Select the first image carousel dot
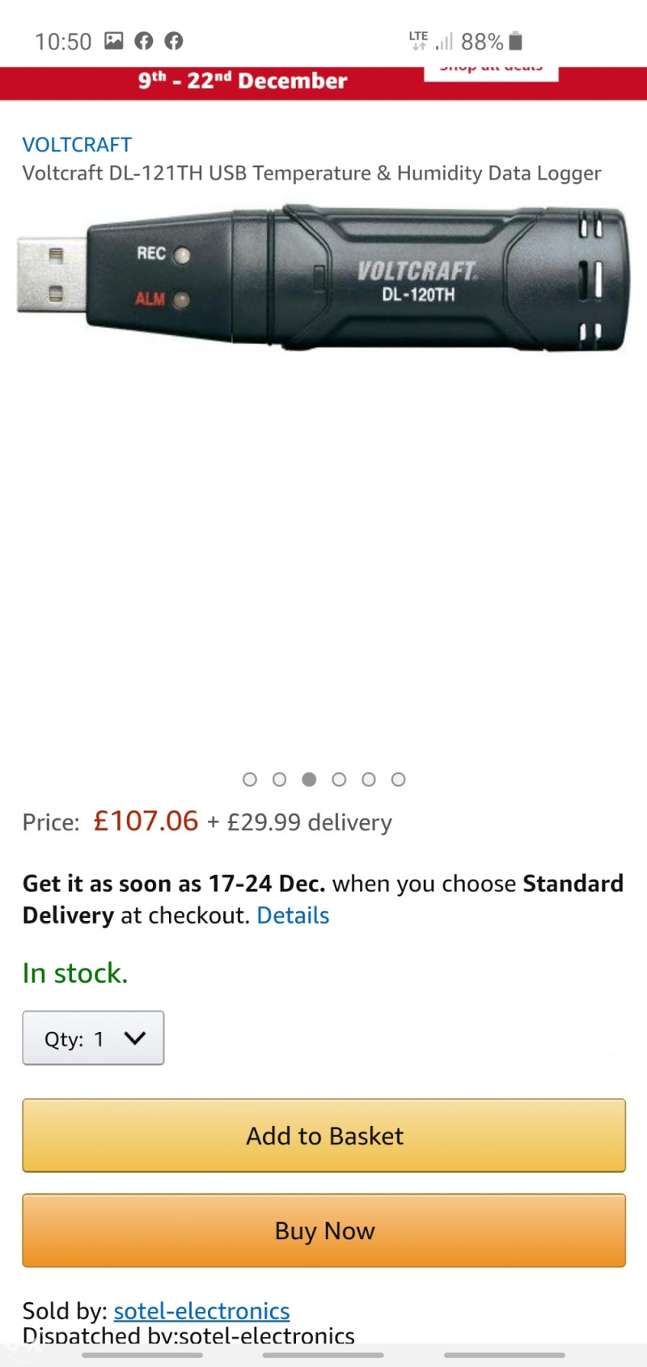The height and width of the screenshot is (1367, 647). (x=250, y=779)
